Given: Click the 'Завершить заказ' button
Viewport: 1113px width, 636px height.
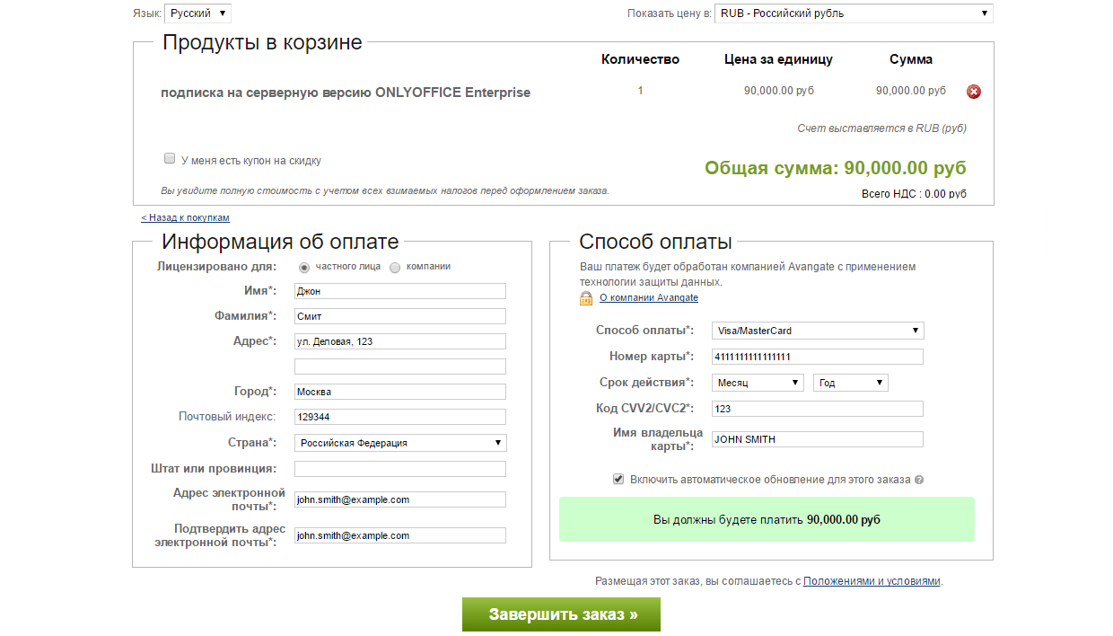Looking at the screenshot, I should tap(562, 614).
